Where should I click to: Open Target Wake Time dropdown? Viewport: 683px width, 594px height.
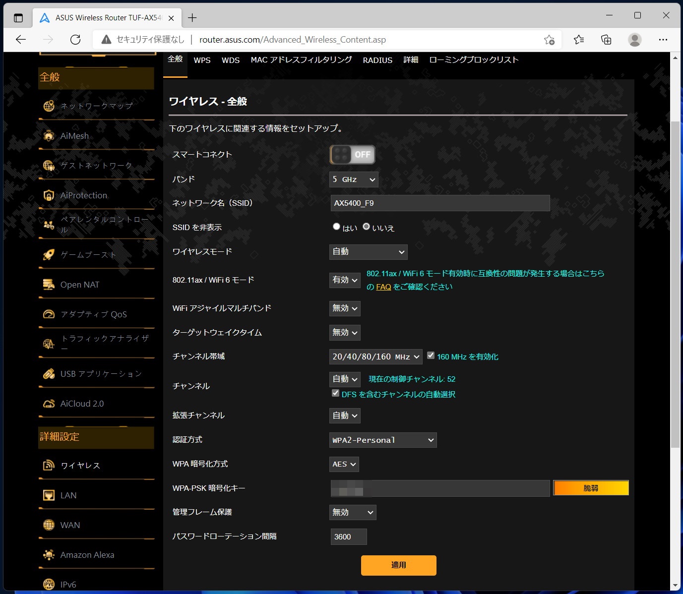pyautogui.click(x=345, y=333)
